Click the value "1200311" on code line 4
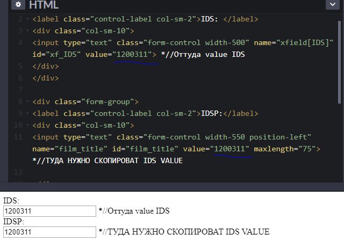 coord(132,54)
